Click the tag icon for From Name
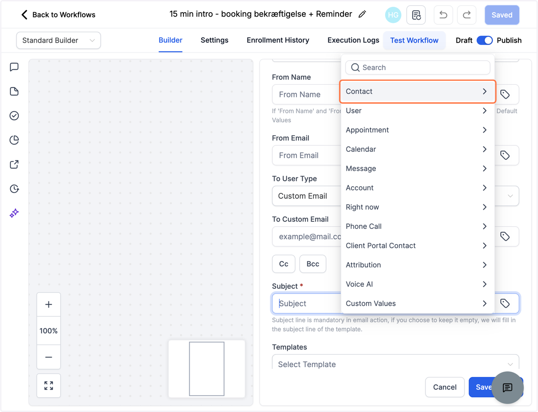The image size is (538, 412). (x=505, y=94)
